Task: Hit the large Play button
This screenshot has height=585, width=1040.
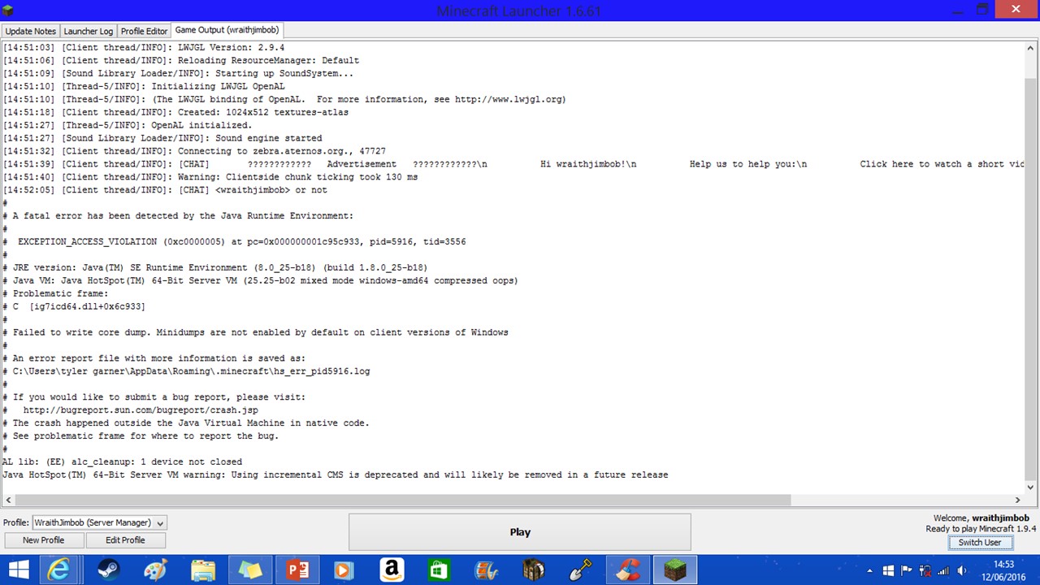Action: pos(520,532)
